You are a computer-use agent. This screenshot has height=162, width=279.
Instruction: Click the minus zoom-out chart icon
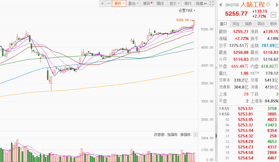pos(109,3)
